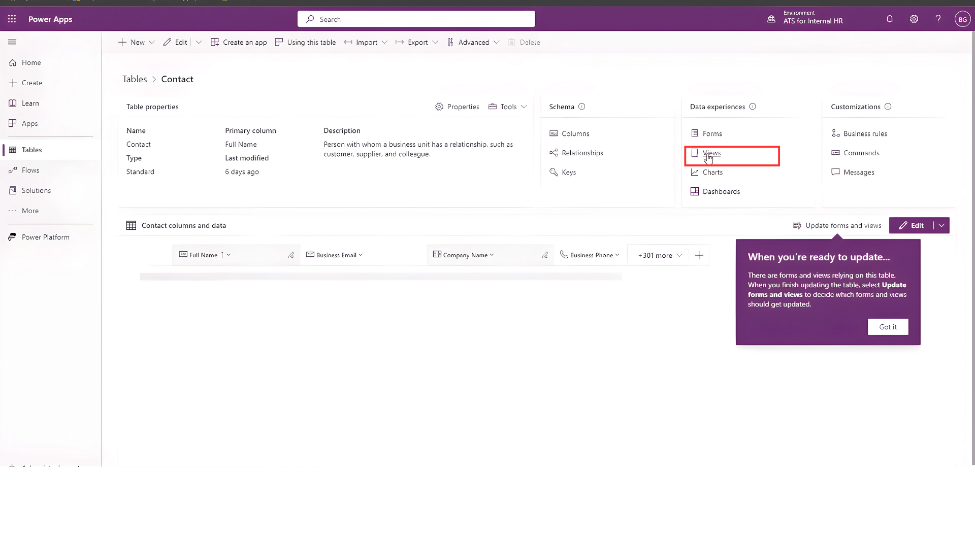Expand the Edit split-button chevron in command bar

pos(199,42)
